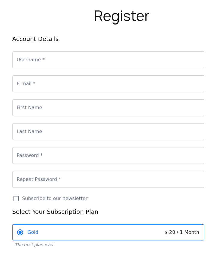Click the Account Details heading
Viewport: 220px width, 253px height.
pos(35,39)
